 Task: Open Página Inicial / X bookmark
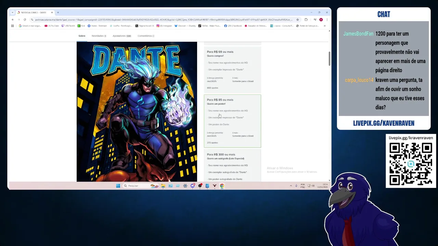tap(144, 26)
